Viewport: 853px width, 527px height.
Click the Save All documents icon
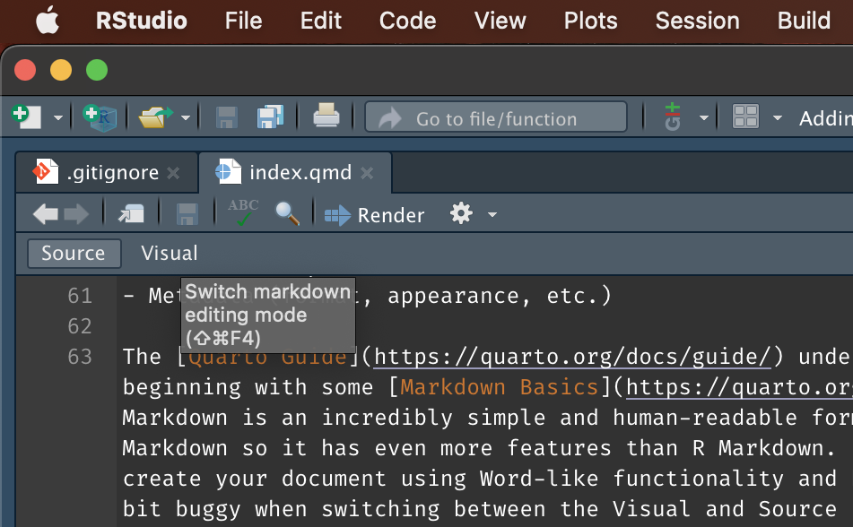pos(270,117)
